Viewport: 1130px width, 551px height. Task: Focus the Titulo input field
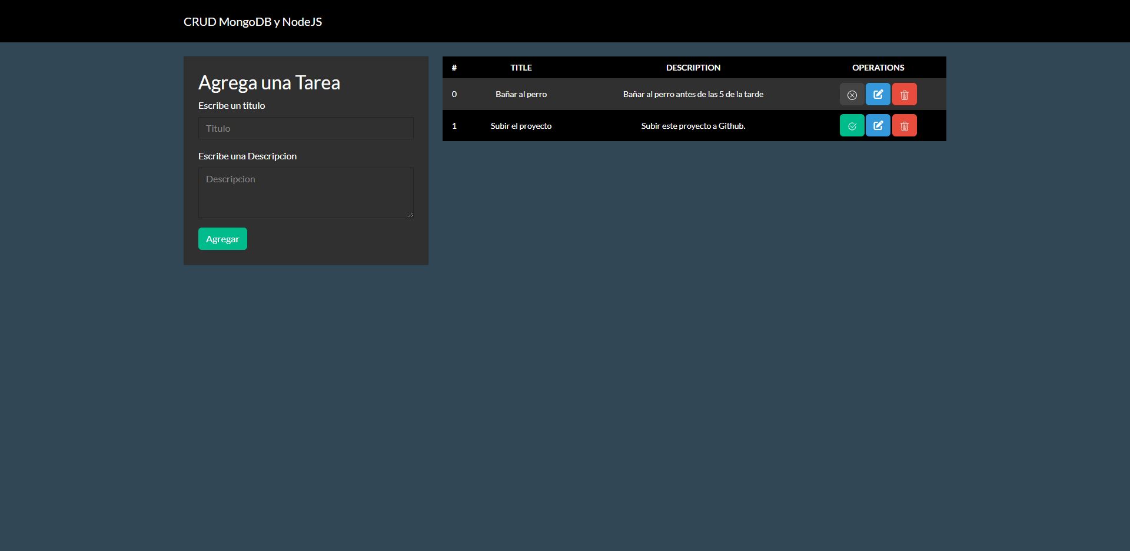[306, 128]
